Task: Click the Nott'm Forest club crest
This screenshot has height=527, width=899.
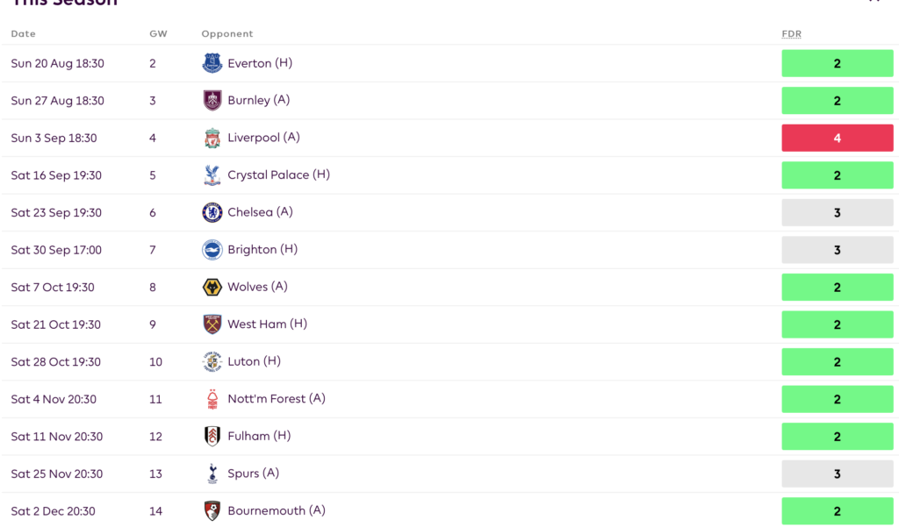Action: pyautogui.click(x=212, y=398)
